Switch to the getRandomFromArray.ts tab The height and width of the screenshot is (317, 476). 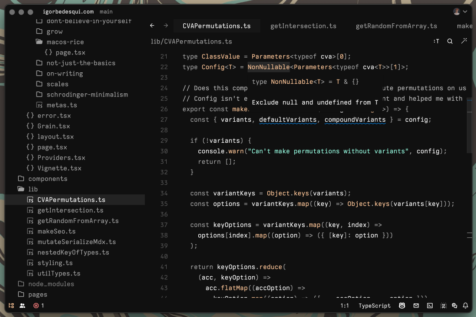(396, 26)
